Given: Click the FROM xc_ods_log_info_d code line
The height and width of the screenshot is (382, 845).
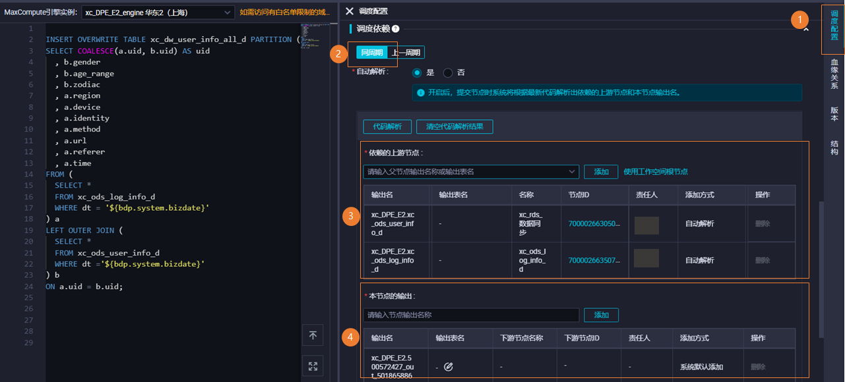Looking at the screenshot, I should (105, 196).
